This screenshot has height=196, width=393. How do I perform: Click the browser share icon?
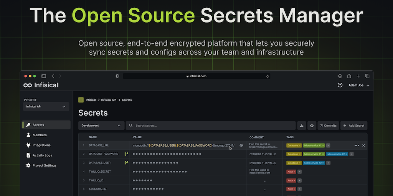coord(349,76)
